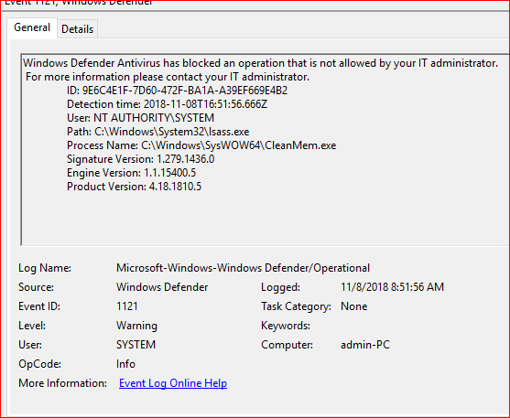
Task: Click the Logged value 11/8/2018 8:51:56 AM
Action: point(392,287)
